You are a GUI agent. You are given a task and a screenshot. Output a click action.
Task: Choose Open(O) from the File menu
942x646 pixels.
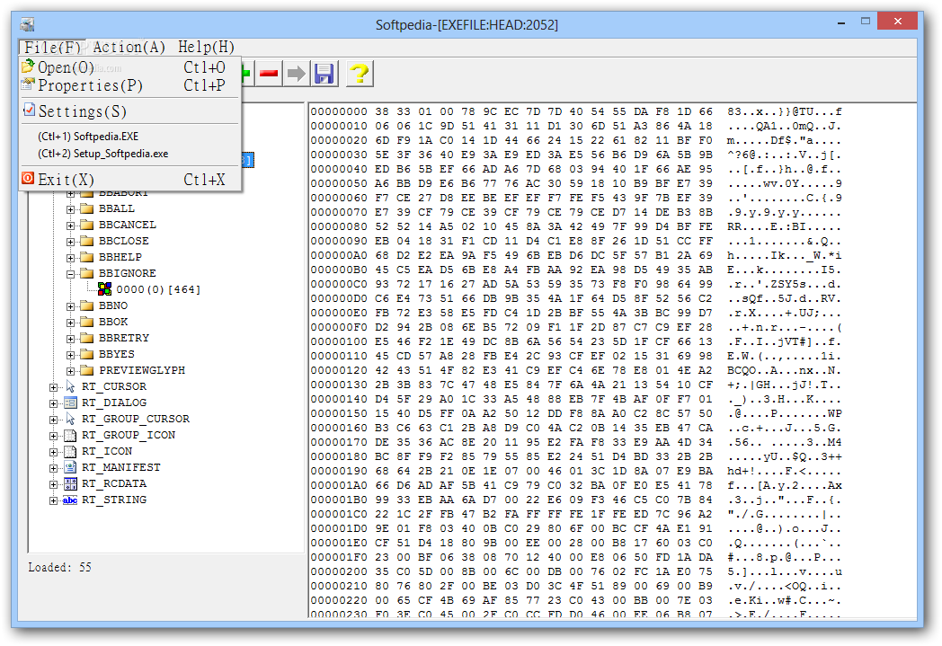click(x=130, y=67)
